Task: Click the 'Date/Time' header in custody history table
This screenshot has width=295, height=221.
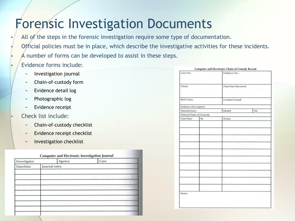Action: (189, 119)
